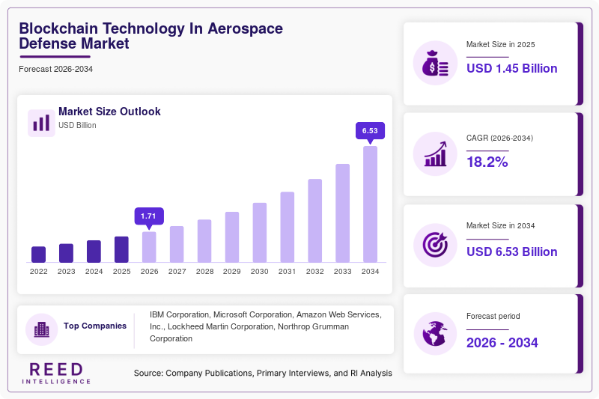Click the Top Companies label

click(95, 326)
